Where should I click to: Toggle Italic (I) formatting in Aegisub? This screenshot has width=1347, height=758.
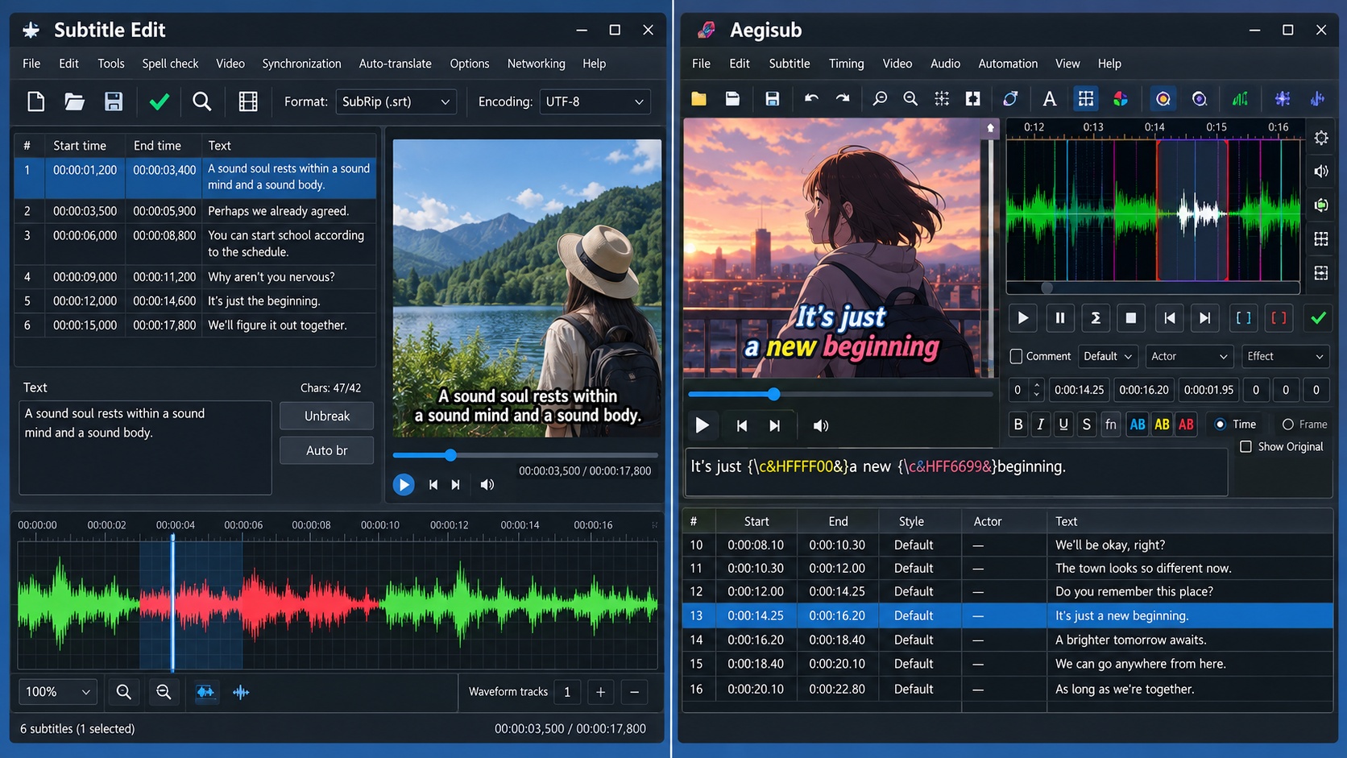[1041, 425]
